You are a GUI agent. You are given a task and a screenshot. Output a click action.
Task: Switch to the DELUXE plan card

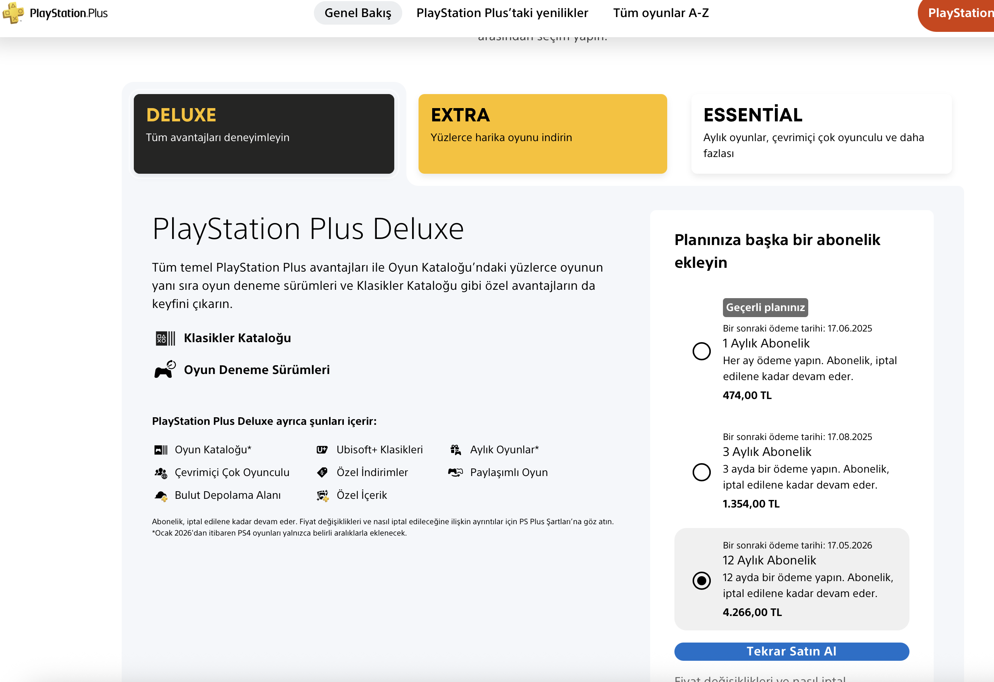click(x=264, y=134)
